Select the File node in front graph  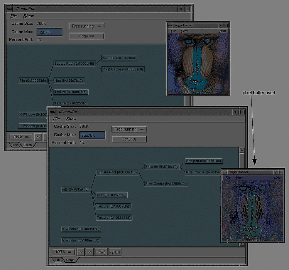(x=75, y=190)
